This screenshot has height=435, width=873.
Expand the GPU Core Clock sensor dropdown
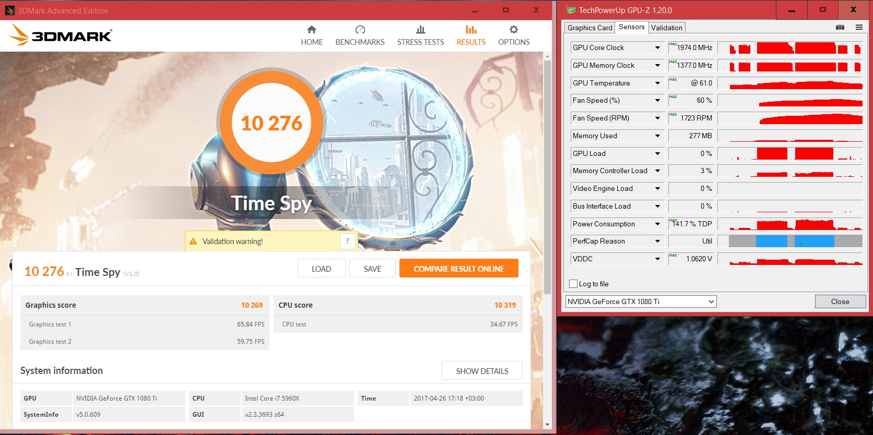pyautogui.click(x=657, y=47)
